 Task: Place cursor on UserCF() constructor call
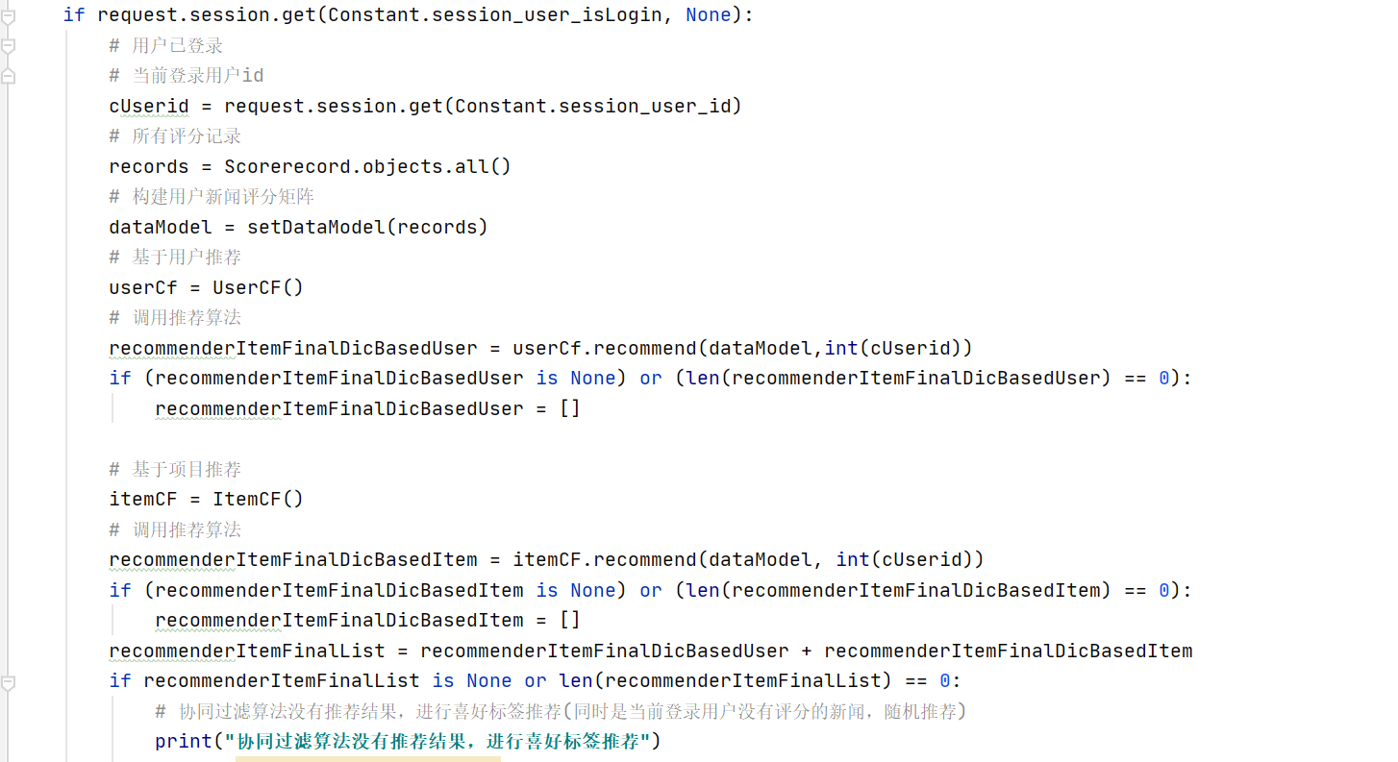(258, 287)
